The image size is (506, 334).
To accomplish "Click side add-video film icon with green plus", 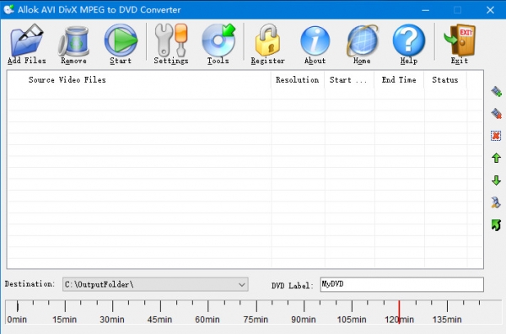I will tap(496, 92).
